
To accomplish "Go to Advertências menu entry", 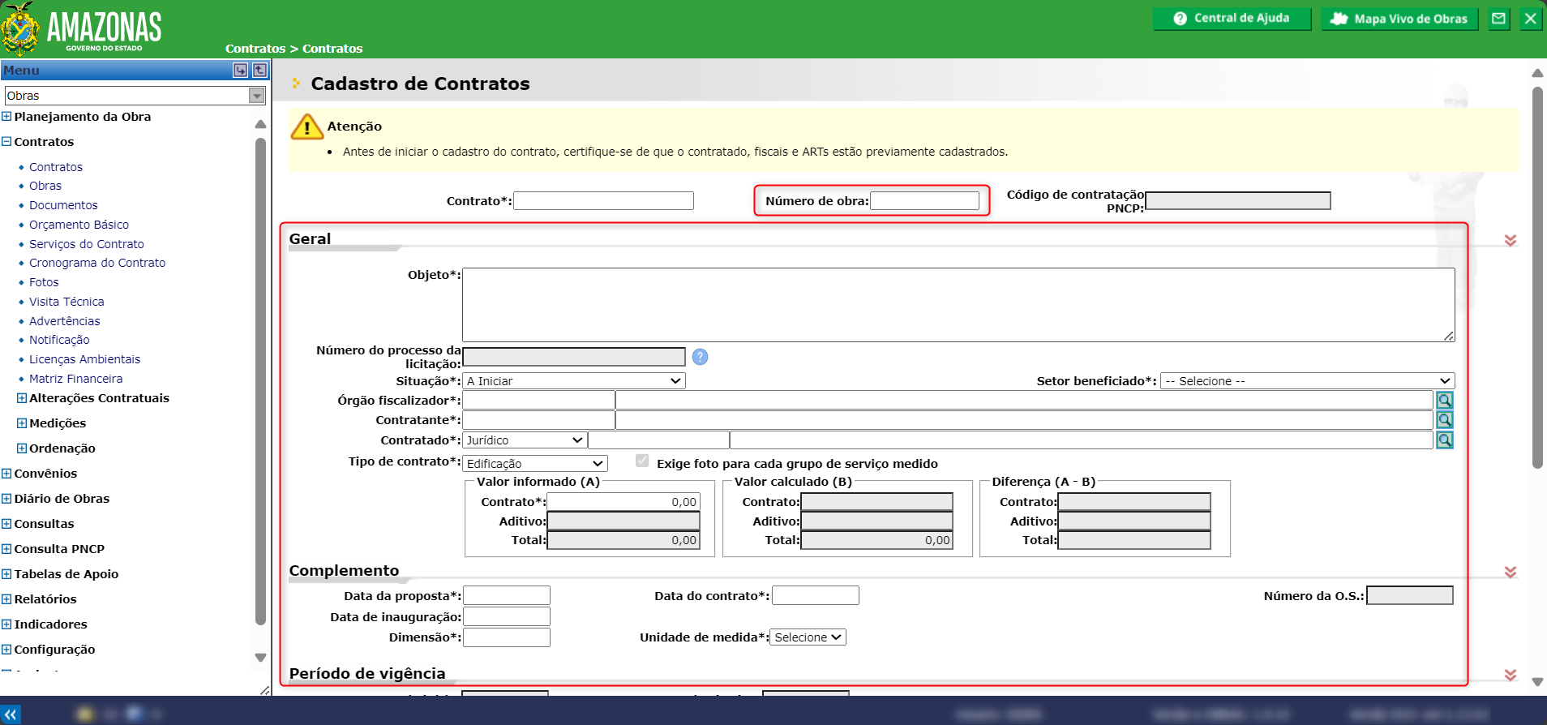I will click(x=65, y=321).
